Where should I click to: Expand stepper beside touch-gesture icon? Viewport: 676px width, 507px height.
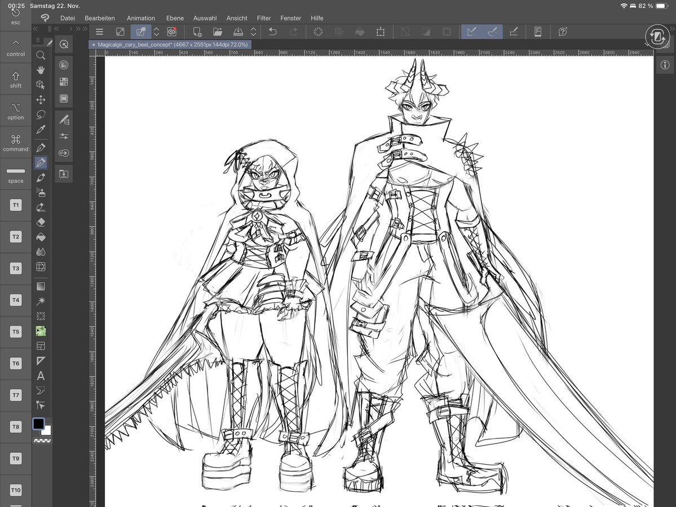pos(157,32)
